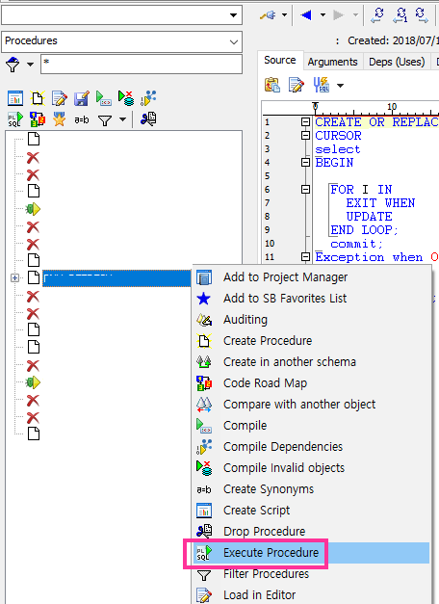
Task: Click the Create Procedure toolbar icon with yellow sparkle
Action: point(38,98)
